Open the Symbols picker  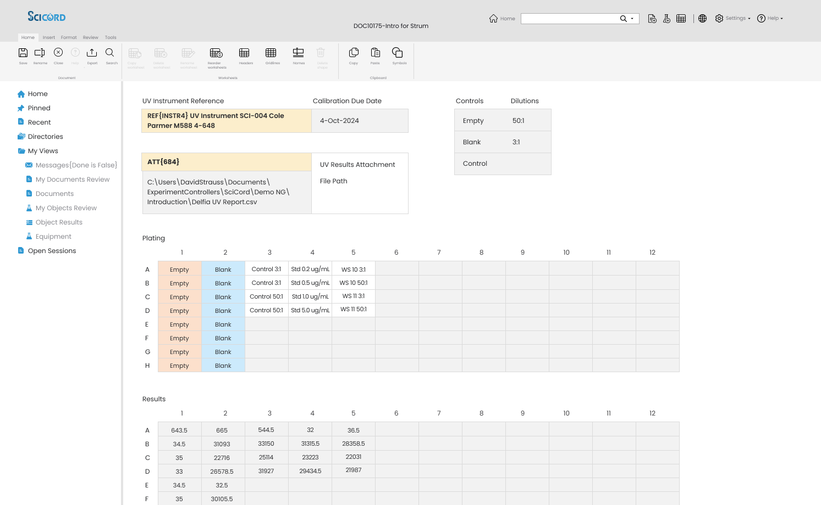tap(398, 52)
